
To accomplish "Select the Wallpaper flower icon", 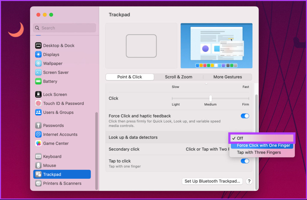I will coord(38,64).
